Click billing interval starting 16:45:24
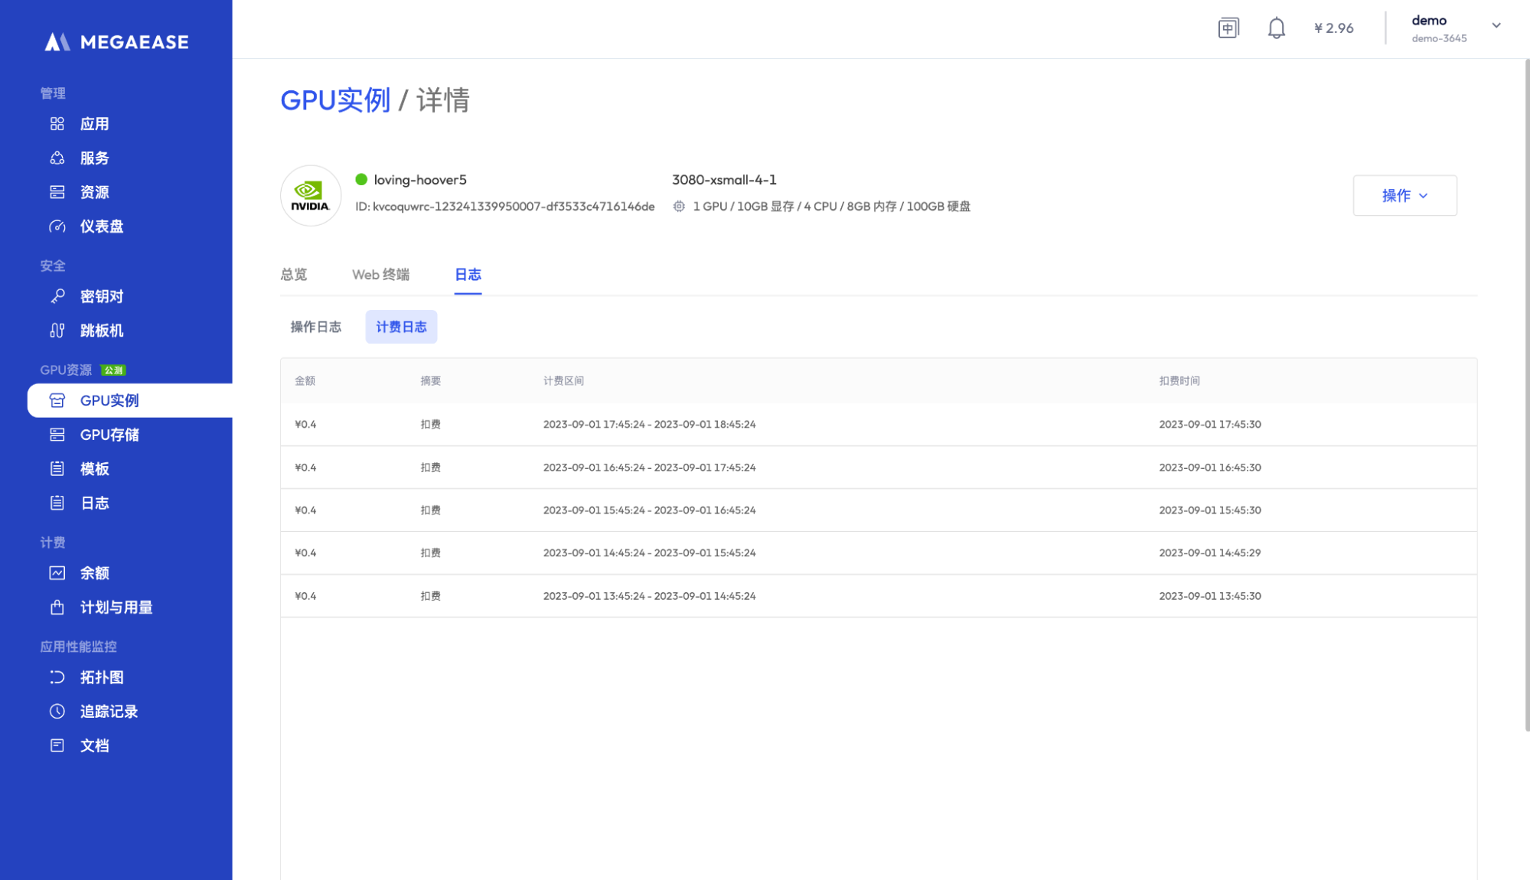The height and width of the screenshot is (880, 1530). pos(649,468)
